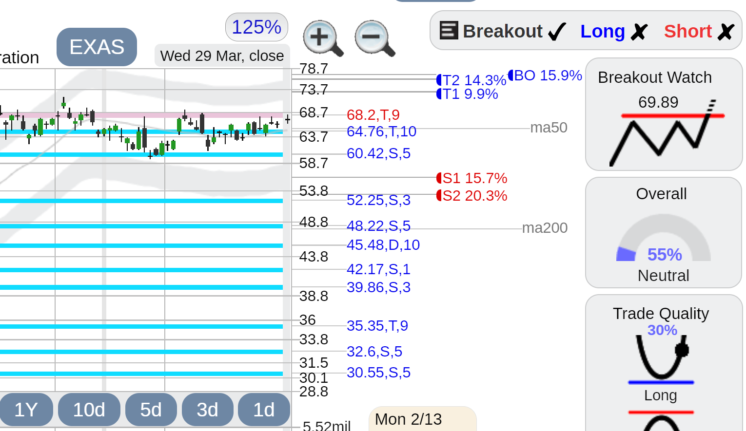Click the BO 15.9% marker
The height and width of the screenshot is (431, 746).
tap(545, 75)
